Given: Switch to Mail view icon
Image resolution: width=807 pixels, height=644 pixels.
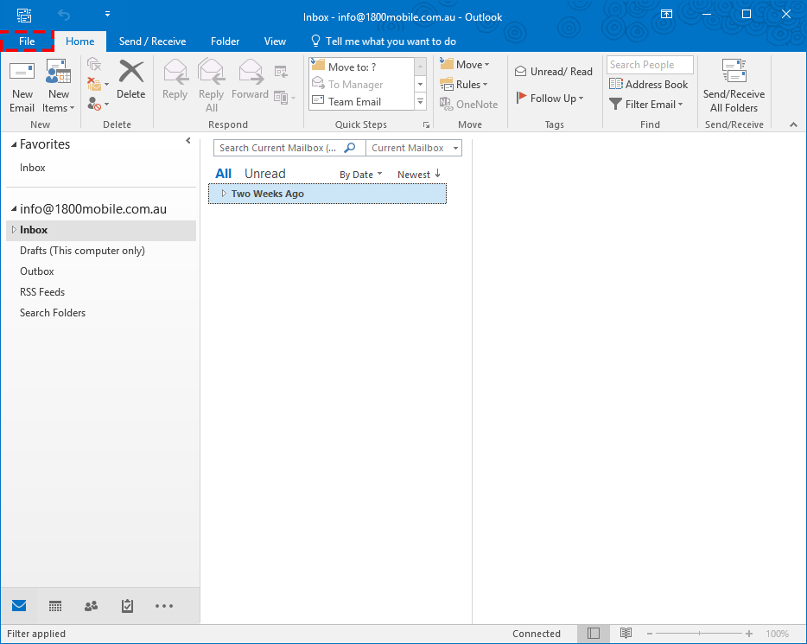Looking at the screenshot, I should point(19,606).
